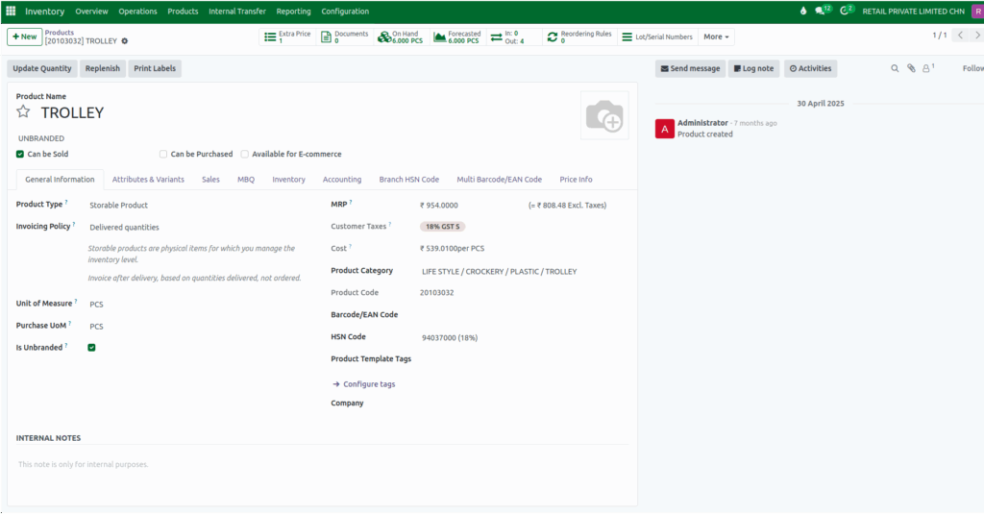Switch to the Sales tab
This screenshot has width=984, height=514.
pos(210,180)
